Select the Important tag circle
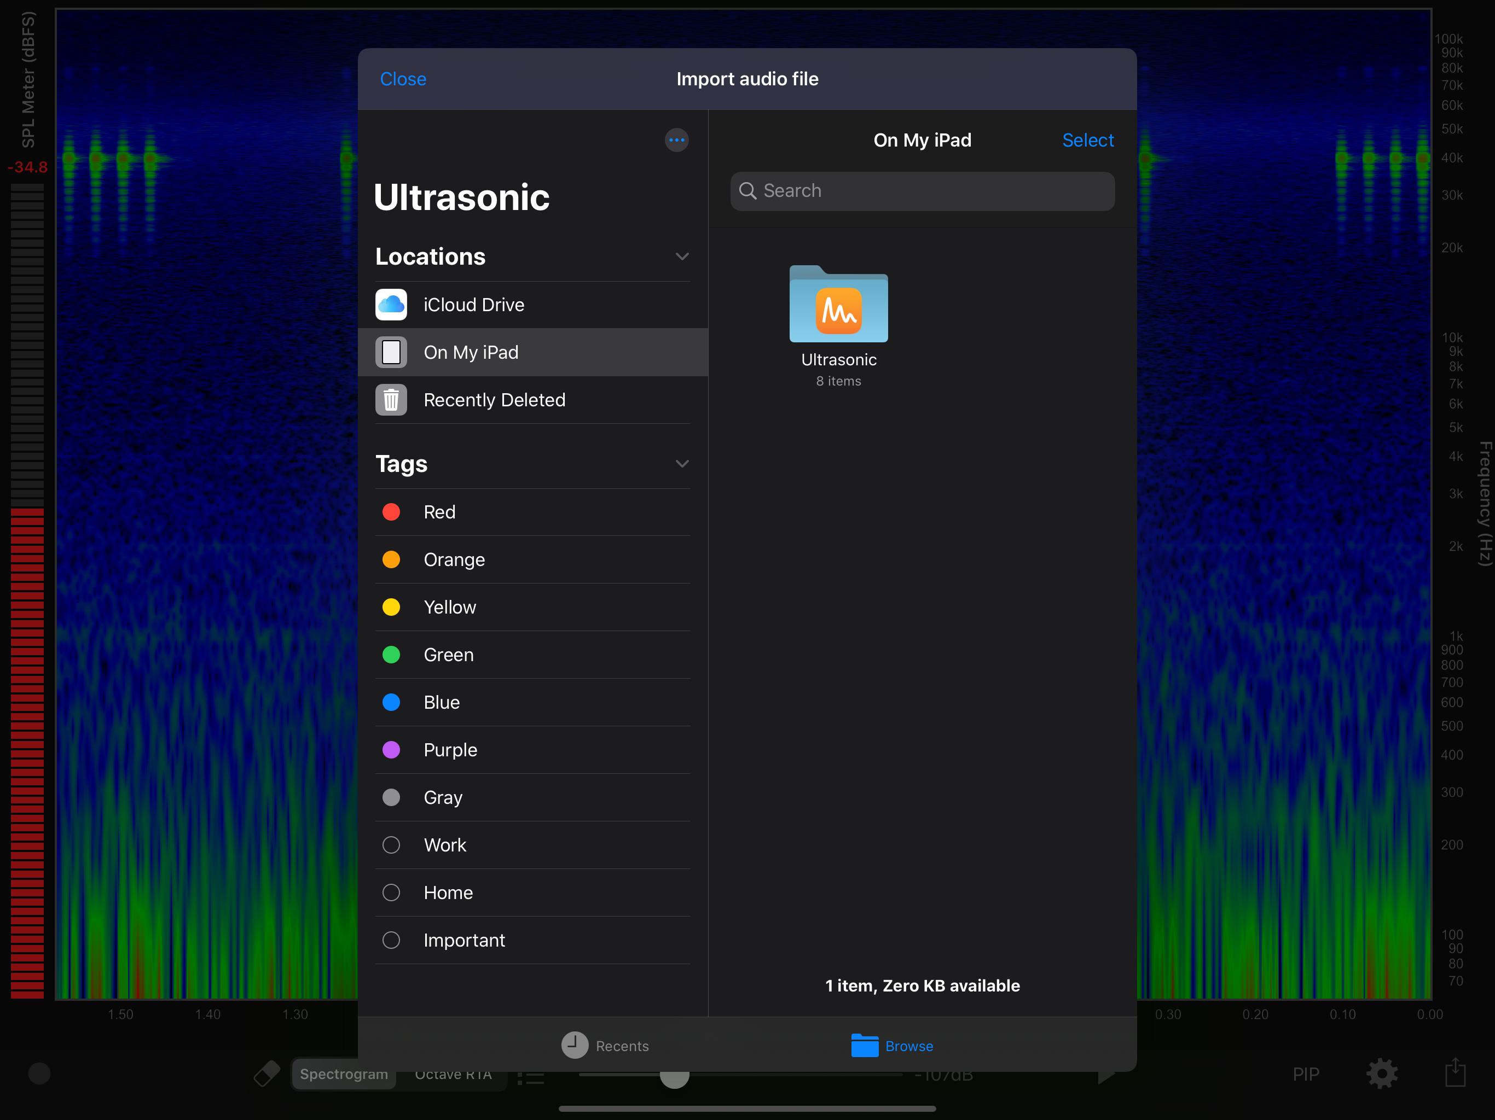The width and height of the screenshot is (1495, 1120). 391,940
